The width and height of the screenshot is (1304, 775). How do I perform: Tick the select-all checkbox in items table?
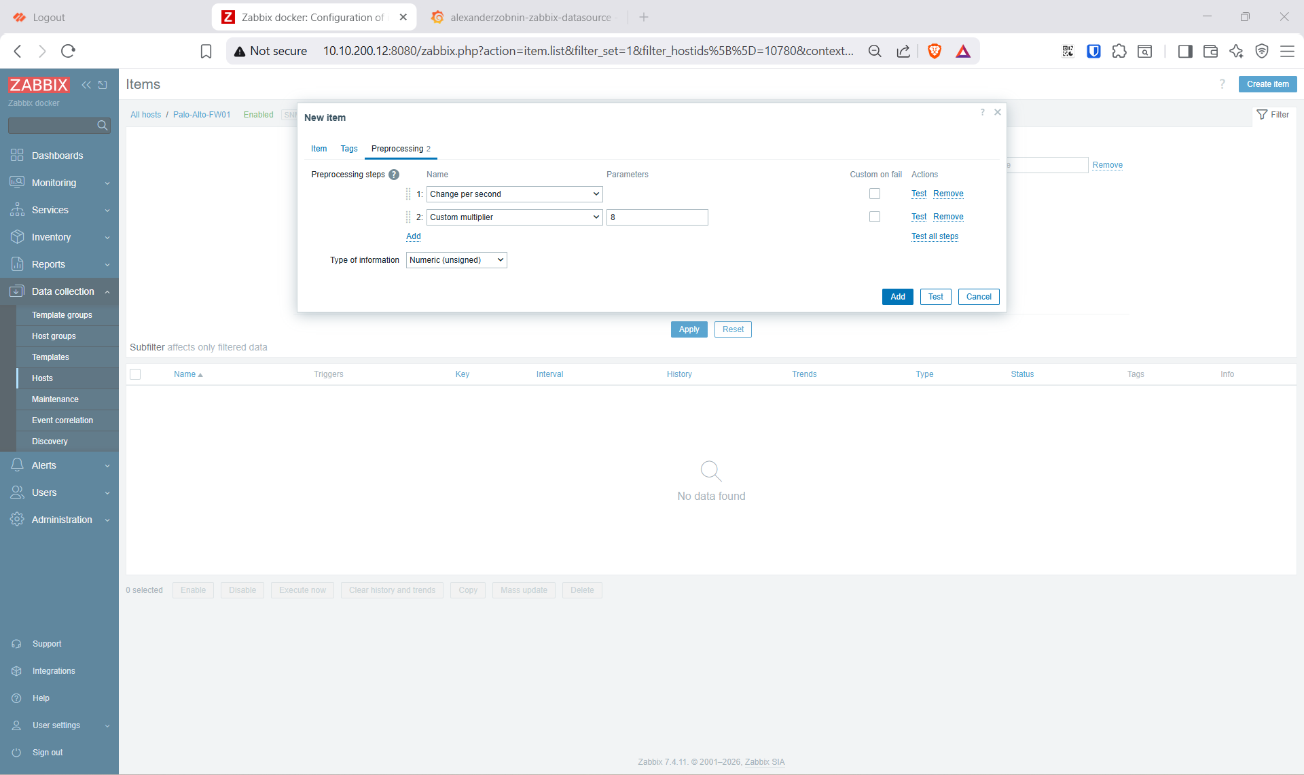135,374
